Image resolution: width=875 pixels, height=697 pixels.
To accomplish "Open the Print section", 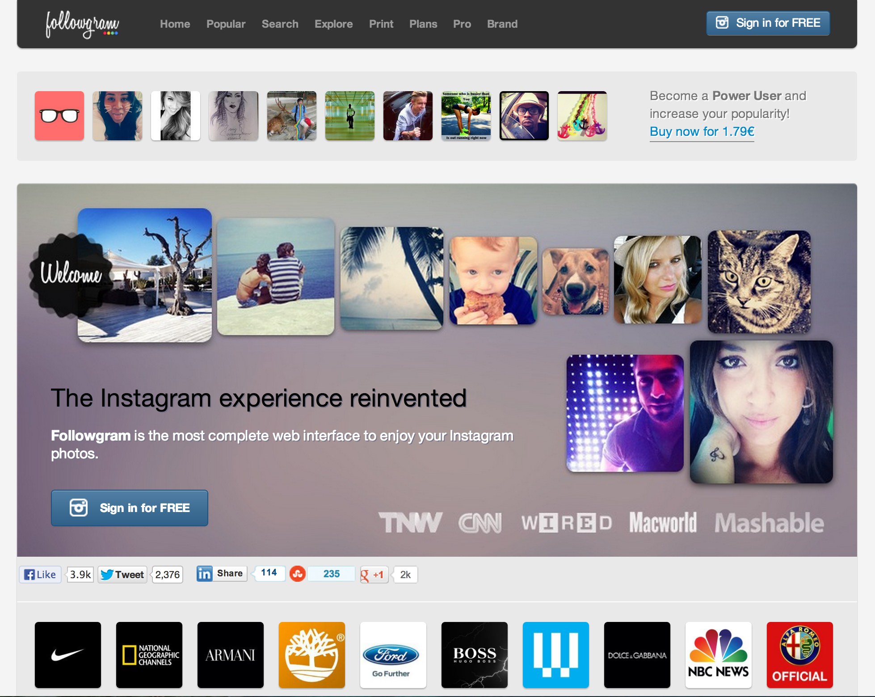I will [x=381, y=24].
